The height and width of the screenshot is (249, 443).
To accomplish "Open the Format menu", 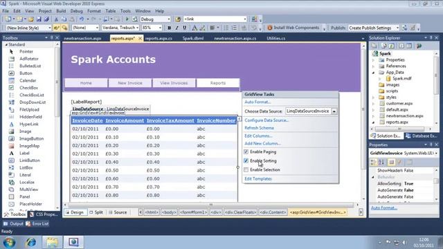I will coord(94,11).
